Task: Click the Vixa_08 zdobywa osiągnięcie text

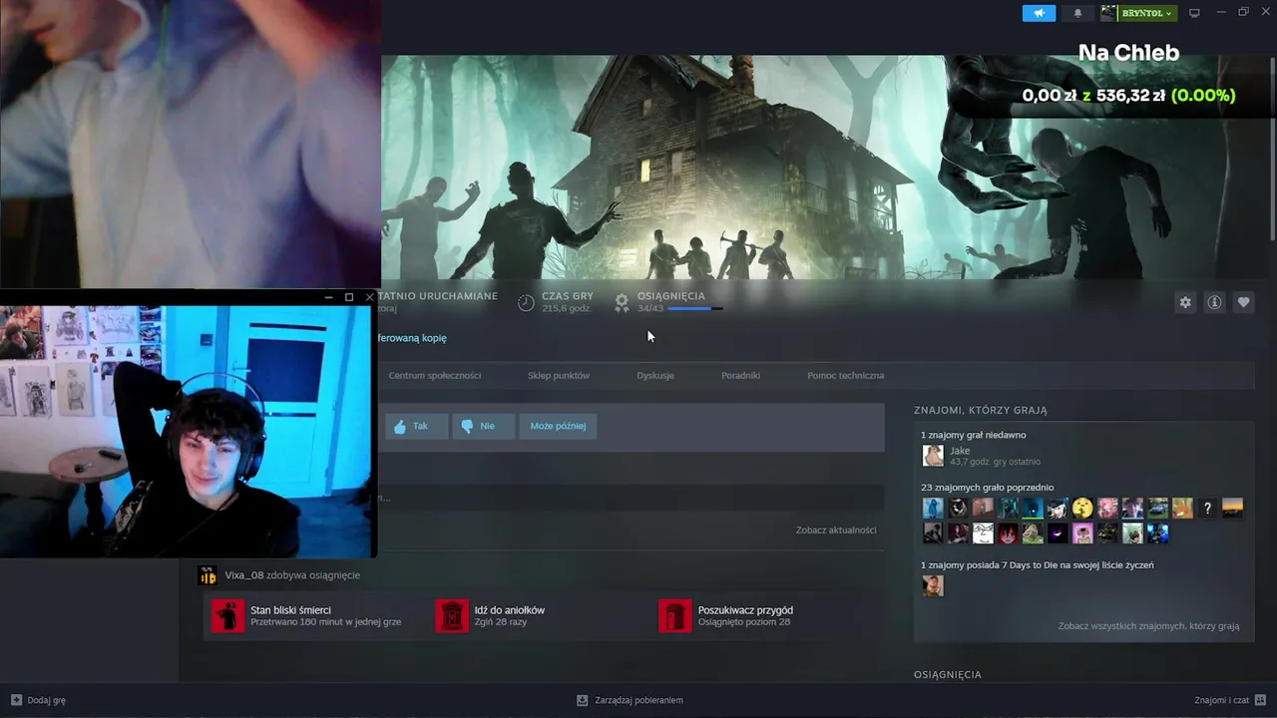Action: click(x=292, y=575)
